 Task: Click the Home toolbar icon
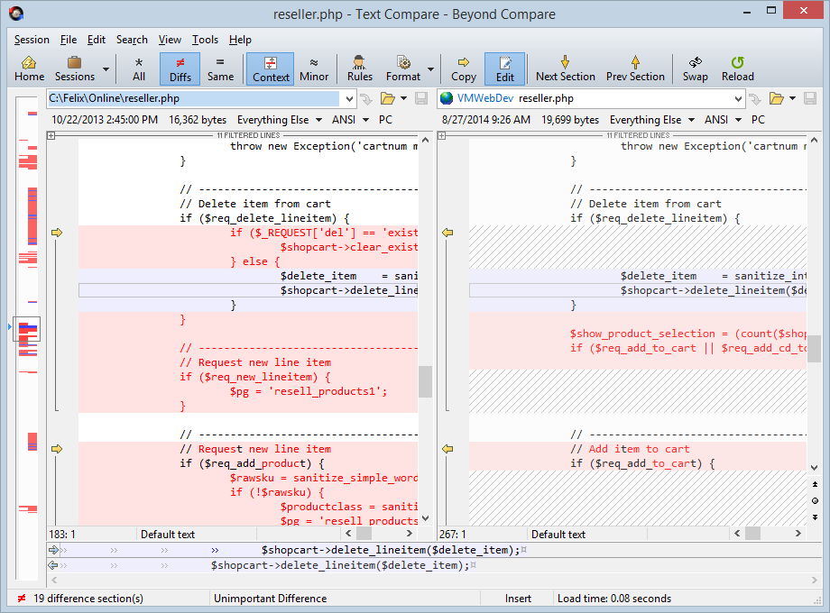click(x=29, y=69)
